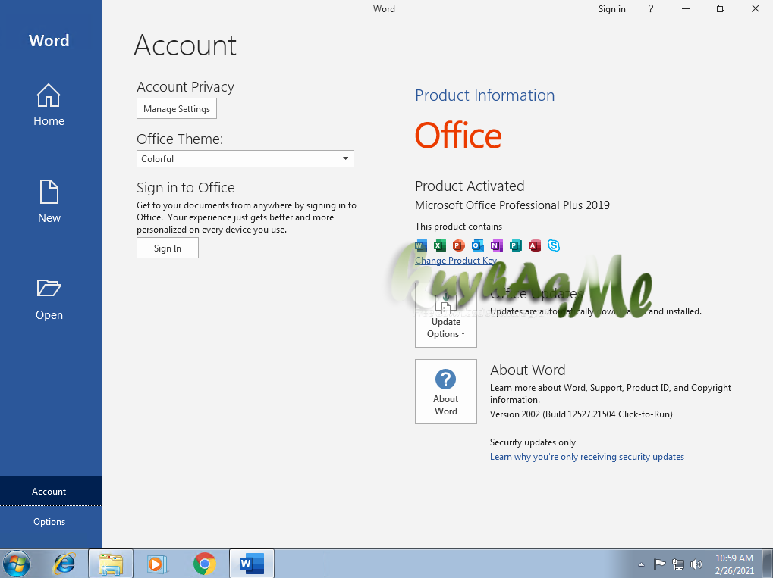Click the Security updates only text
773x578 pixels.
click(x=533, y=442)
